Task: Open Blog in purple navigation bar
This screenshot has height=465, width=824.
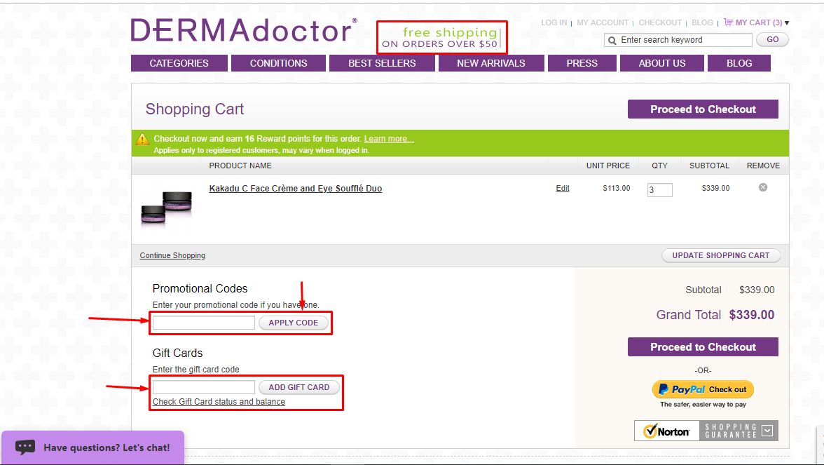Action: [x=739, y=63]
